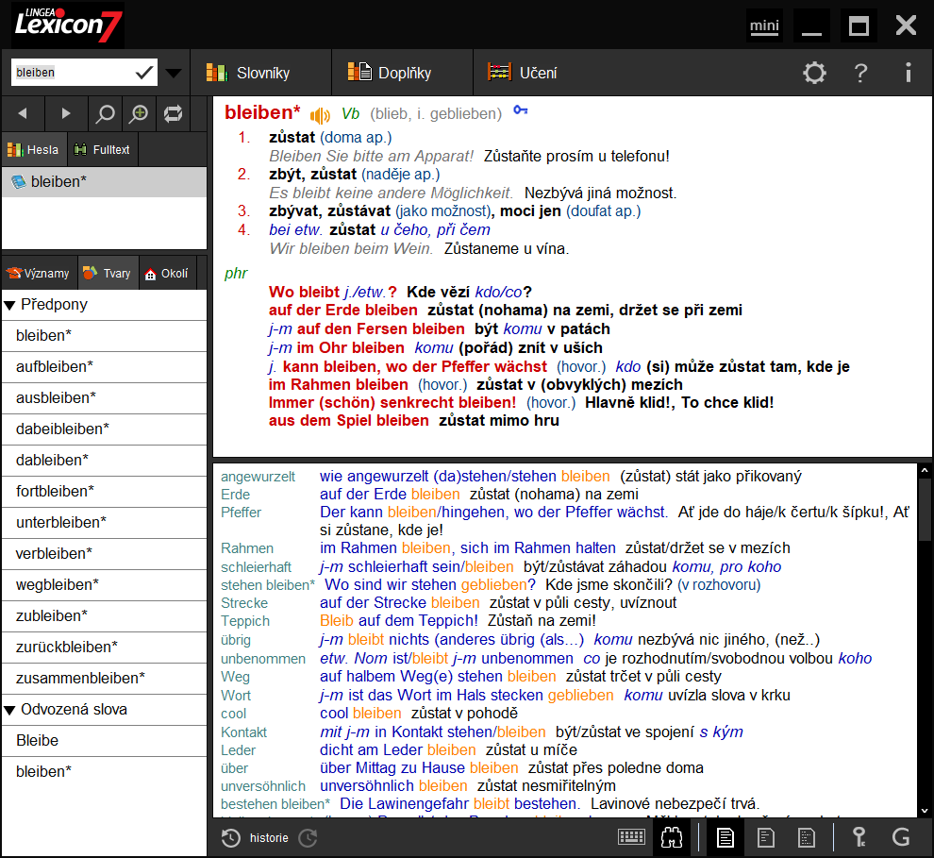
Task: Click the Google search G icon
Action: pos(901,837)
